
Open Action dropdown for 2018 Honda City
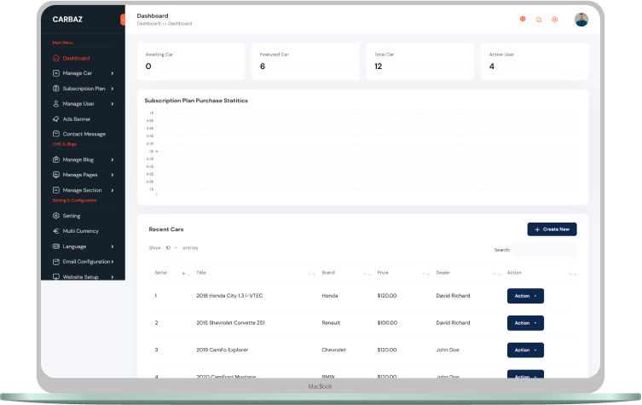point(525,296)
